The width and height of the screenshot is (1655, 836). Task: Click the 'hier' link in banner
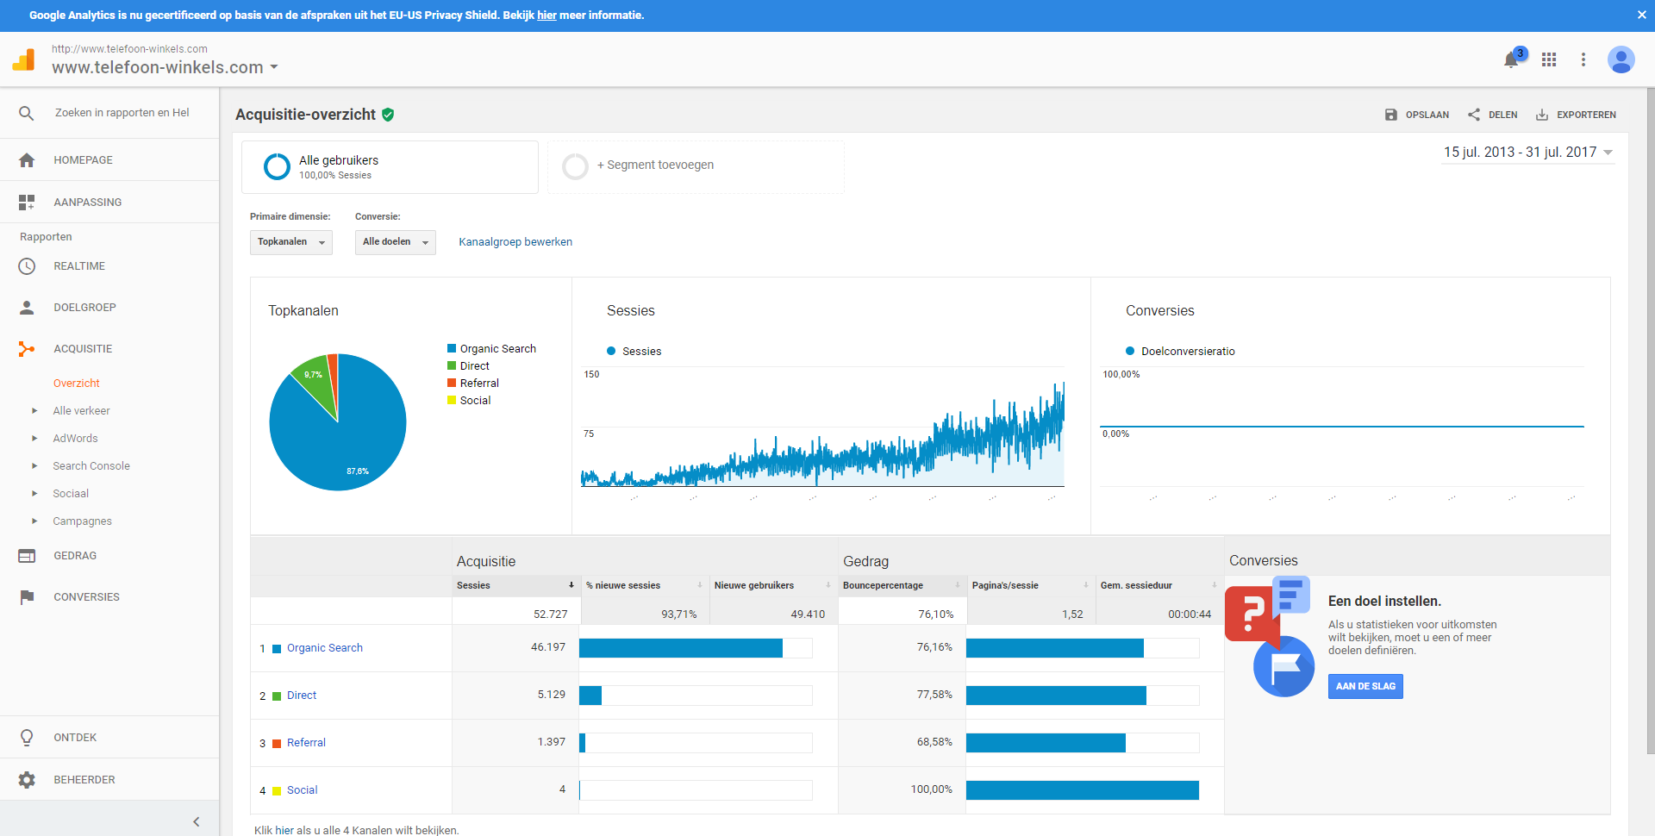(x=546, y=15)
